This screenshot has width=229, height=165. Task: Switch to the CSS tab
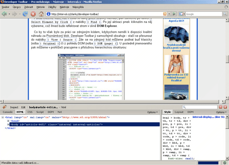coord(30,112)
